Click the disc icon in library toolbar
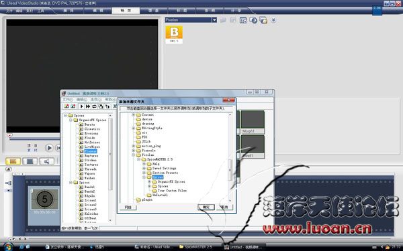Viewport: 403px width, 251px height. [x=253, y=20]
